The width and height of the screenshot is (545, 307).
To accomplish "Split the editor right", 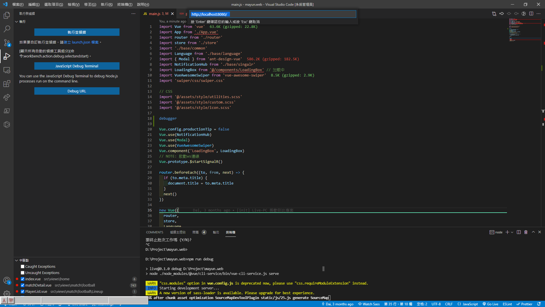I will (x=531, y=14).
